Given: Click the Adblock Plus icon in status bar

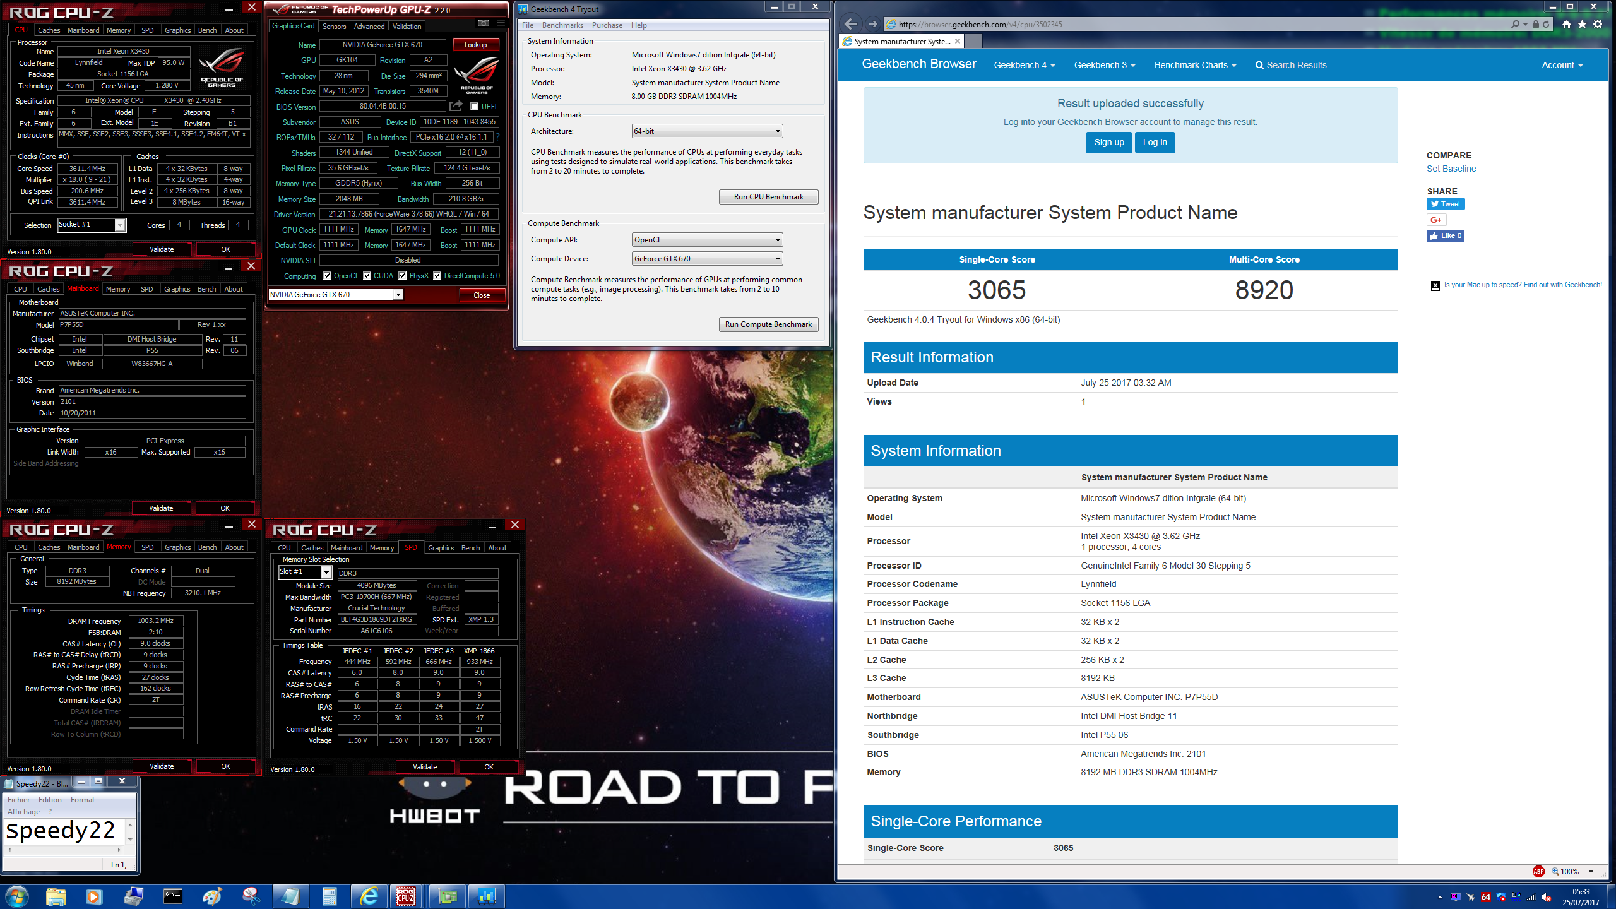Looking at the screenshot, I should 1538,871.
